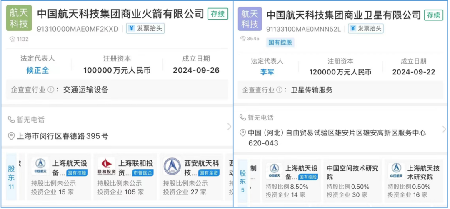Screen dimensions: 450x209
Task: Expand satellite company contact details with the chevron
Action: pyautogui.click(x=444, y=129)
